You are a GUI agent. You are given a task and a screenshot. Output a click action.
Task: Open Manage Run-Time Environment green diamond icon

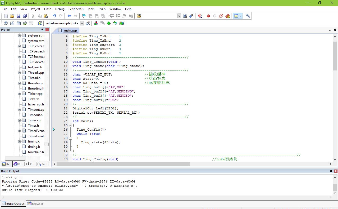(x=109, y=23)
